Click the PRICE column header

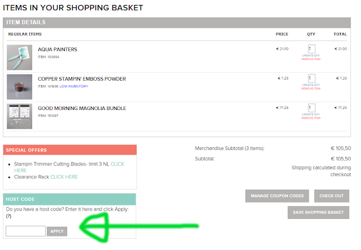pyautogui.click(x=282, y=34)
